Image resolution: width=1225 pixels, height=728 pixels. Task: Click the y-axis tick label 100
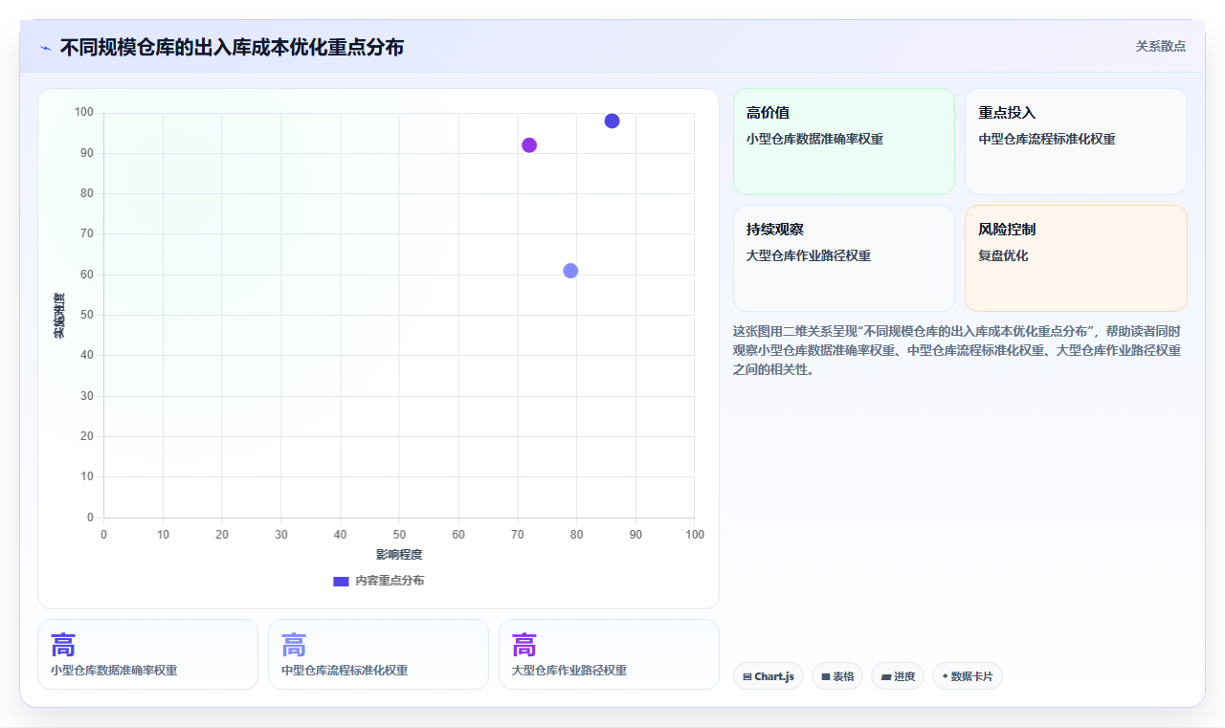tap(84, 113)
